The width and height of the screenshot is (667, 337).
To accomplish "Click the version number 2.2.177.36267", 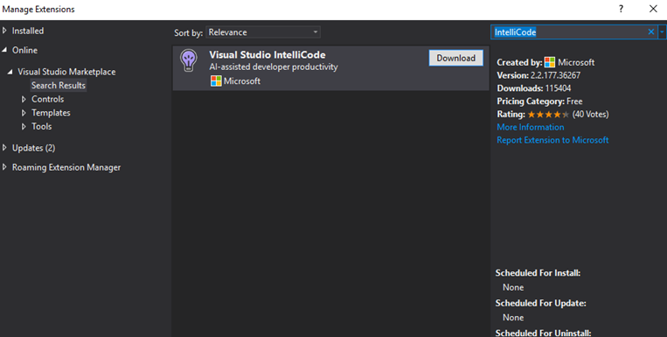I will click(556, 75).
